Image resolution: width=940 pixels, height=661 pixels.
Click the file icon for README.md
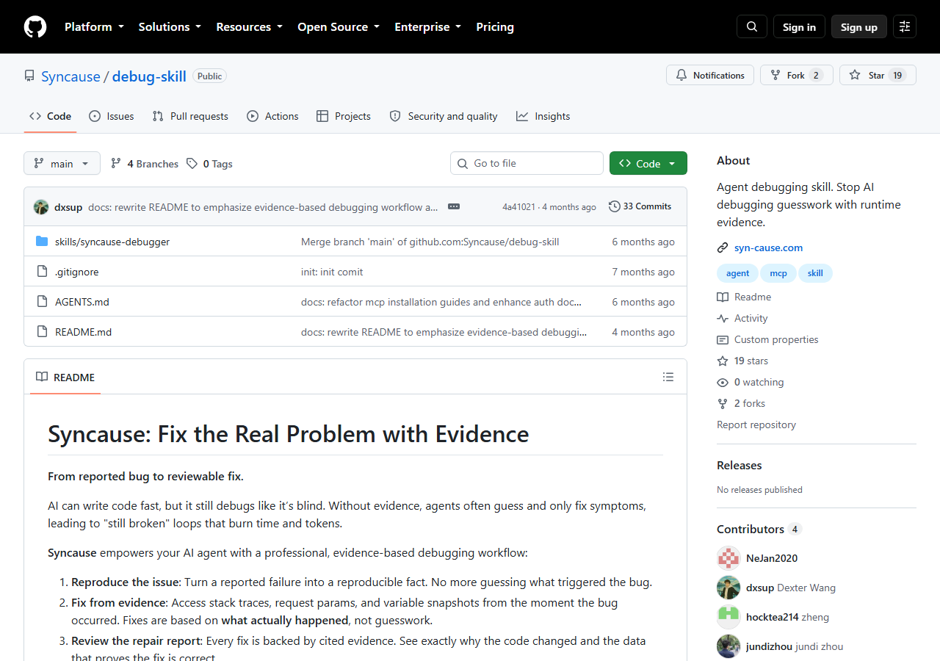[x=42, y=332]
